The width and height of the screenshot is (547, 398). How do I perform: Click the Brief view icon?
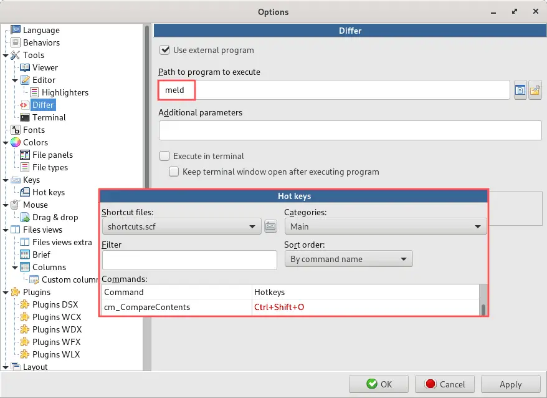pyautogui.click(x=25, y=255)
